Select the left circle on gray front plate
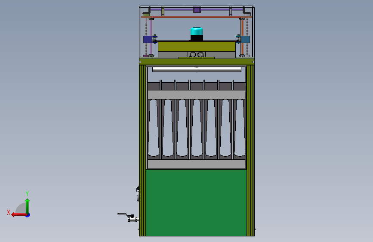Screen dimensions: 373x242 [x=193, y=55]
